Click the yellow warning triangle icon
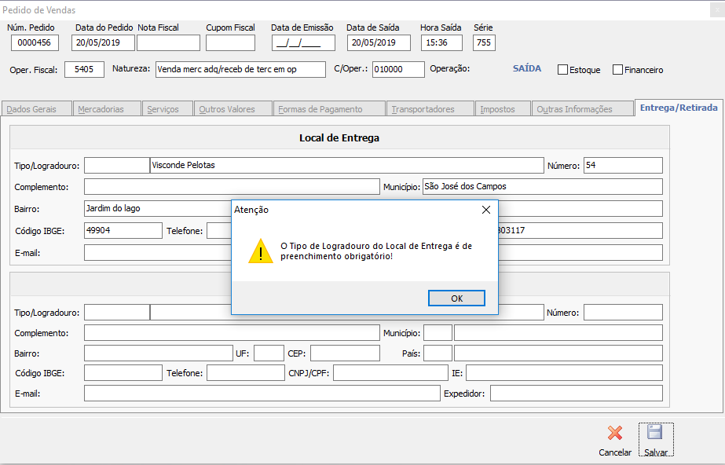Screen dimensions: 725x465 coord(261,251)
